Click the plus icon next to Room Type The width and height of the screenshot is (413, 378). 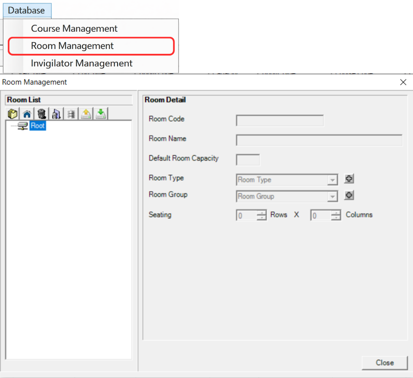click(x=349, y=179)
